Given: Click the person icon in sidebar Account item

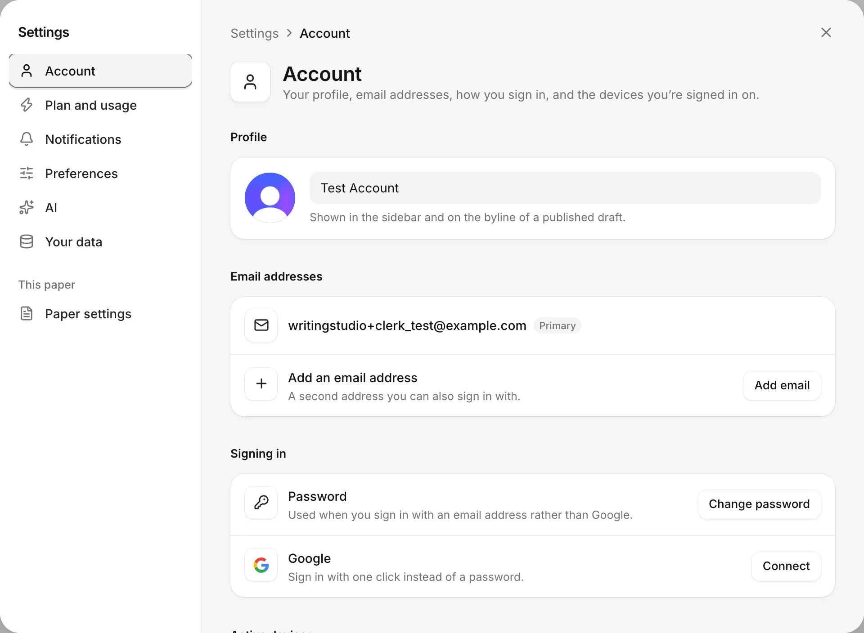Looking at the screenshot, I should (x=27, y=71).
